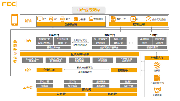180x101 pixels.
Task: Click the 创新中心 orange block
Action: tap(49, 70)
